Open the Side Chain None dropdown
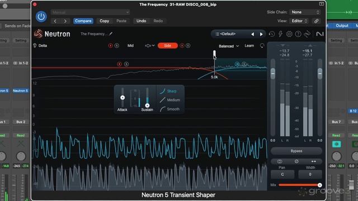The width and height of the screenshot is (358, 201). [x=305, y=12]
